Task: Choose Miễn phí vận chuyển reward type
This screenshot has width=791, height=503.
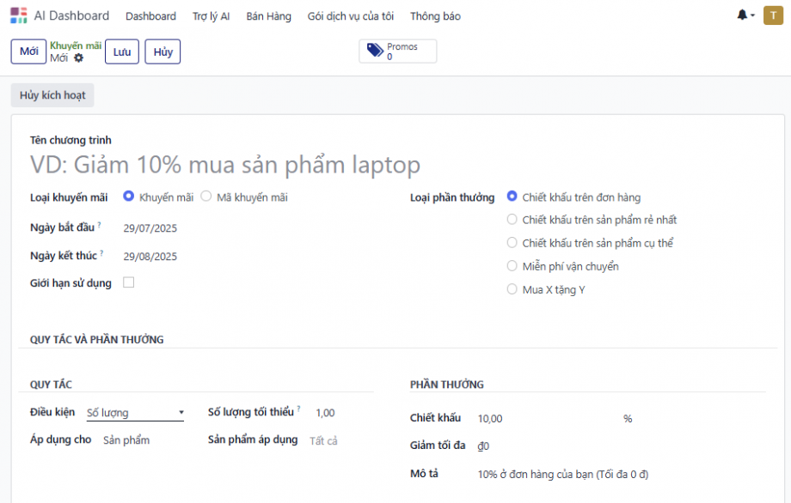Action: click(x=512, y=266)
